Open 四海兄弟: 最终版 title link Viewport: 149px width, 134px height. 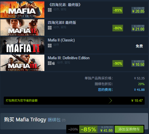point(65,5)
